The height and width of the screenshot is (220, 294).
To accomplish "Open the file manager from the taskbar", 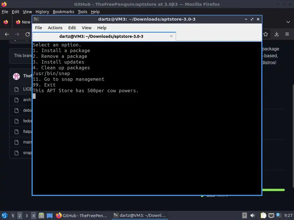I will [41, 215].
